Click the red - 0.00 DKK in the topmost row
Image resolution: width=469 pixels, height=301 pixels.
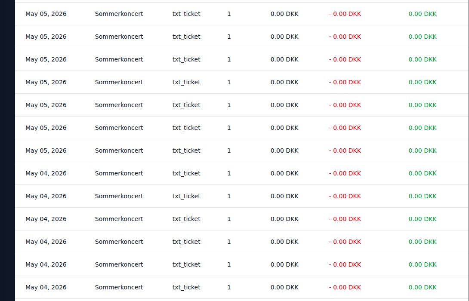(345, 14)
